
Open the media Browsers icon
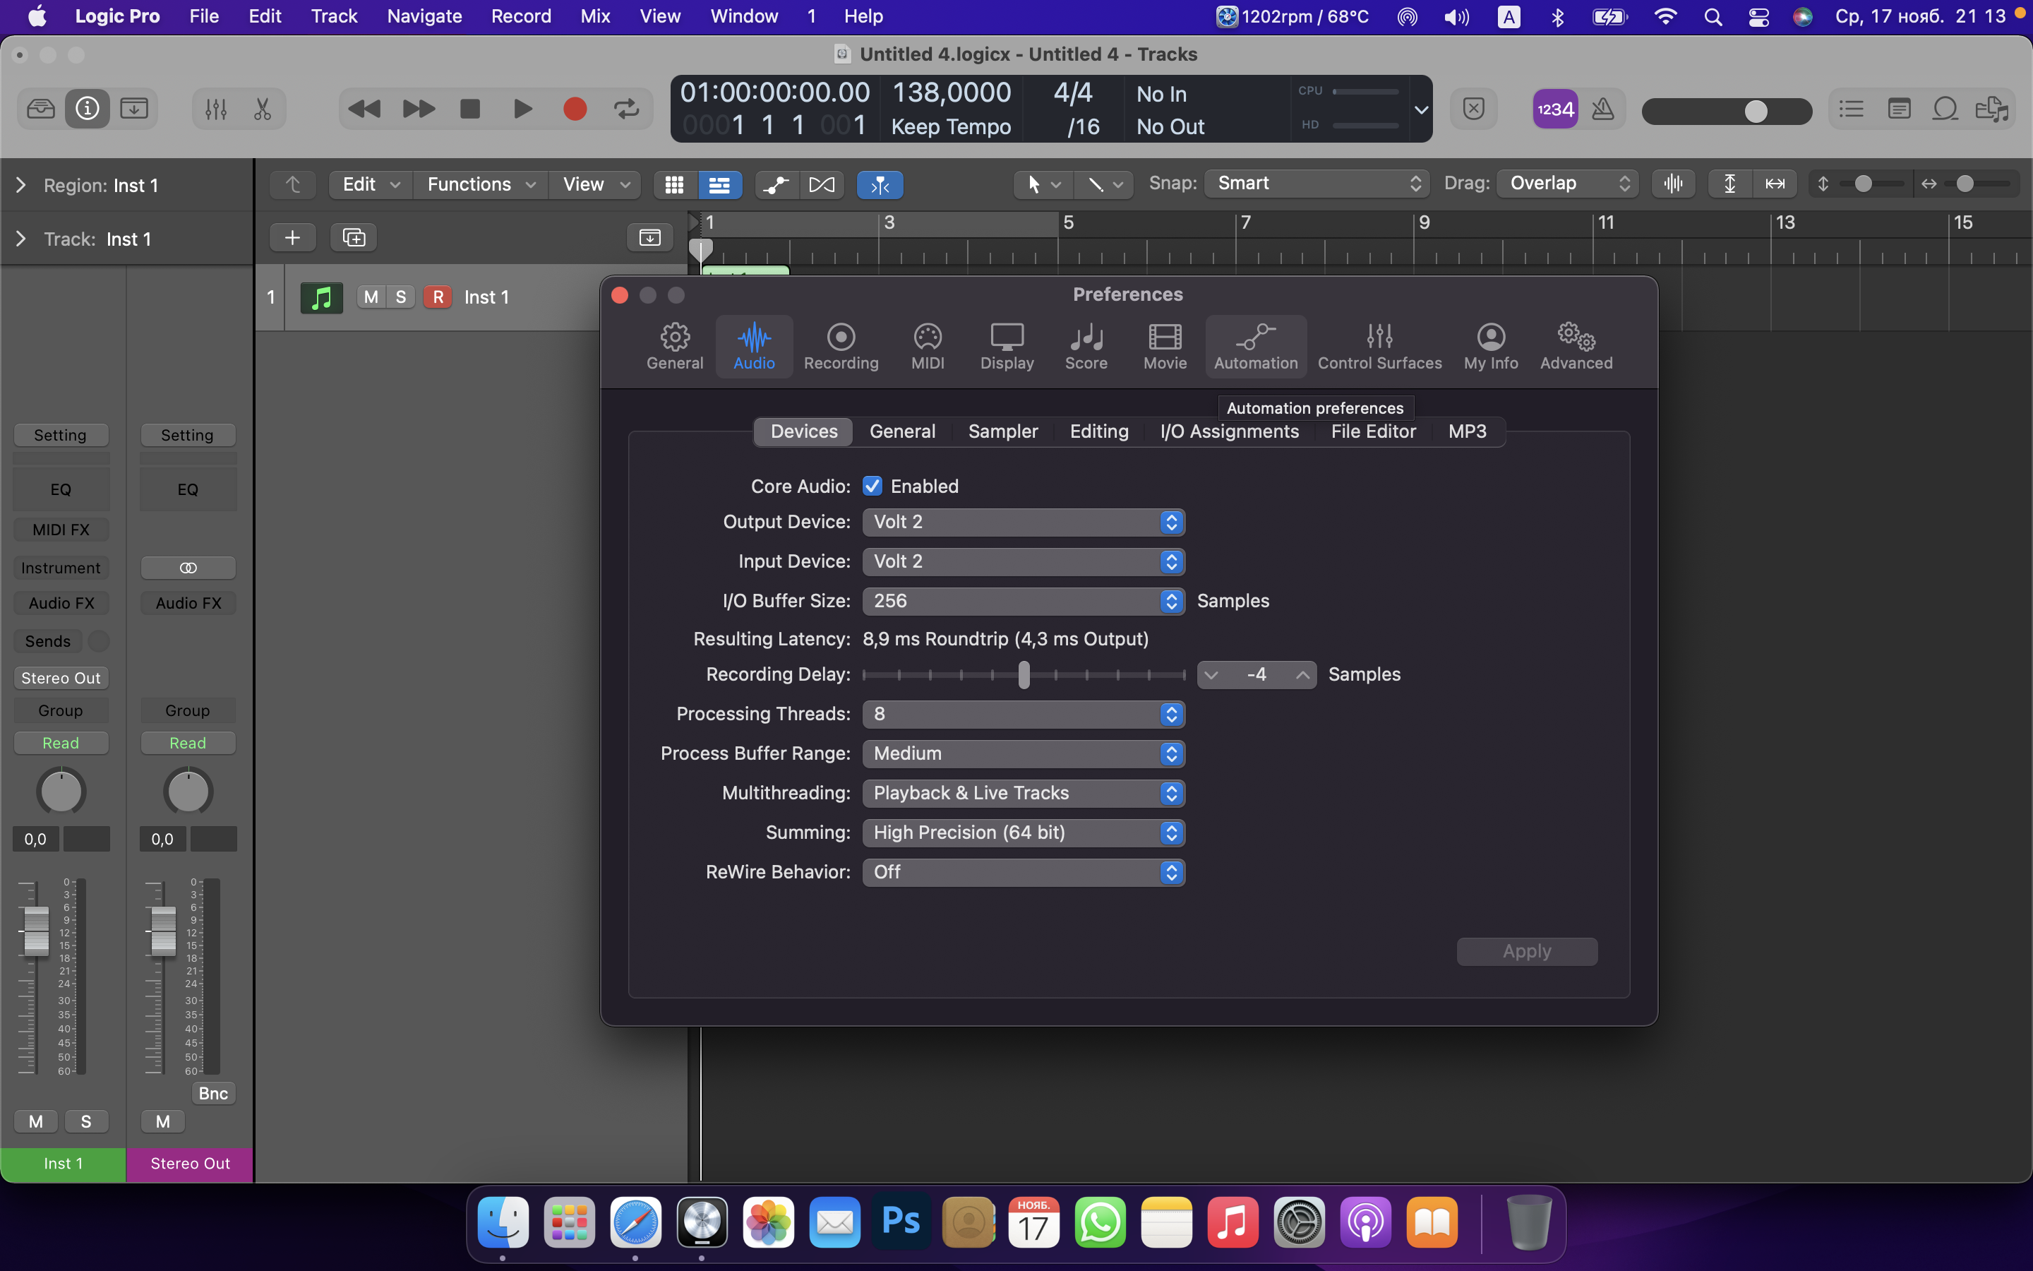tap(1992, 109)
